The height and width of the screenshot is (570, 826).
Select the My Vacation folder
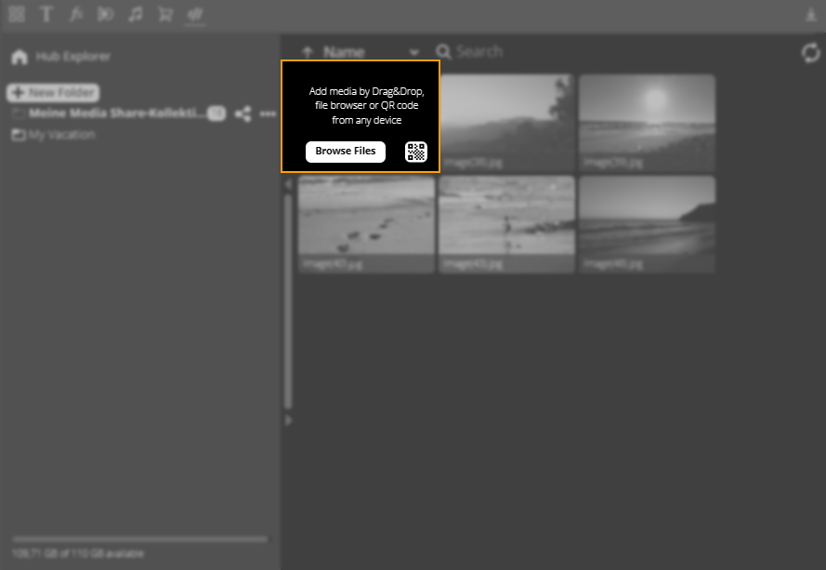tap(61, 135)
